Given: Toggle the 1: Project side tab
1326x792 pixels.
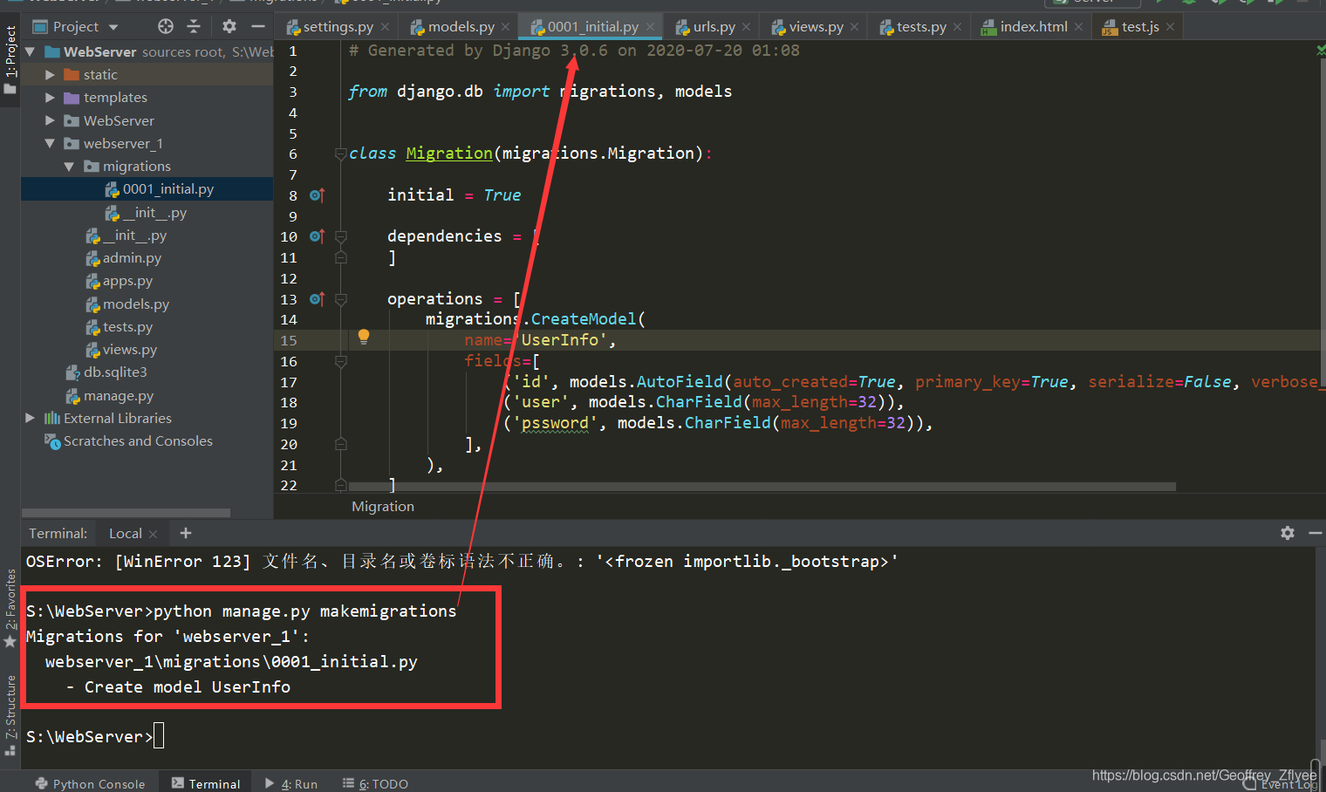Looking at the screenshot, I should [10, 60].
